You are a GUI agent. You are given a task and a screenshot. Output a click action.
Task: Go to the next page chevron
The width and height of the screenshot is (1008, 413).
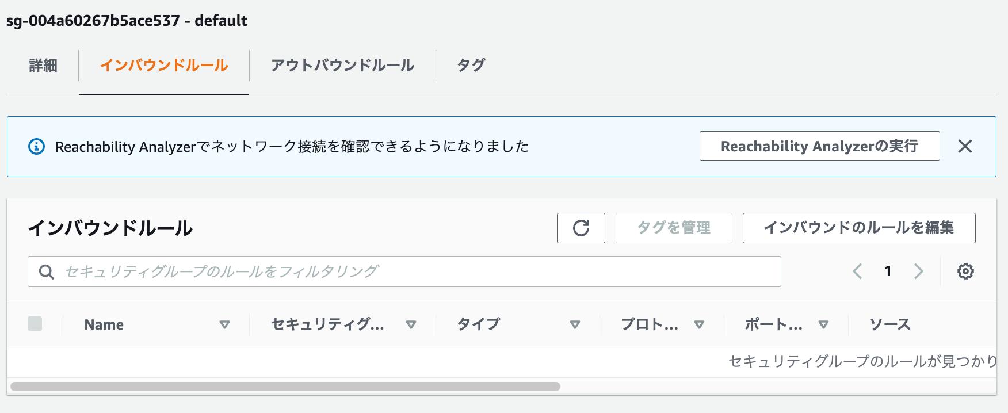click(x=919, y=271)
